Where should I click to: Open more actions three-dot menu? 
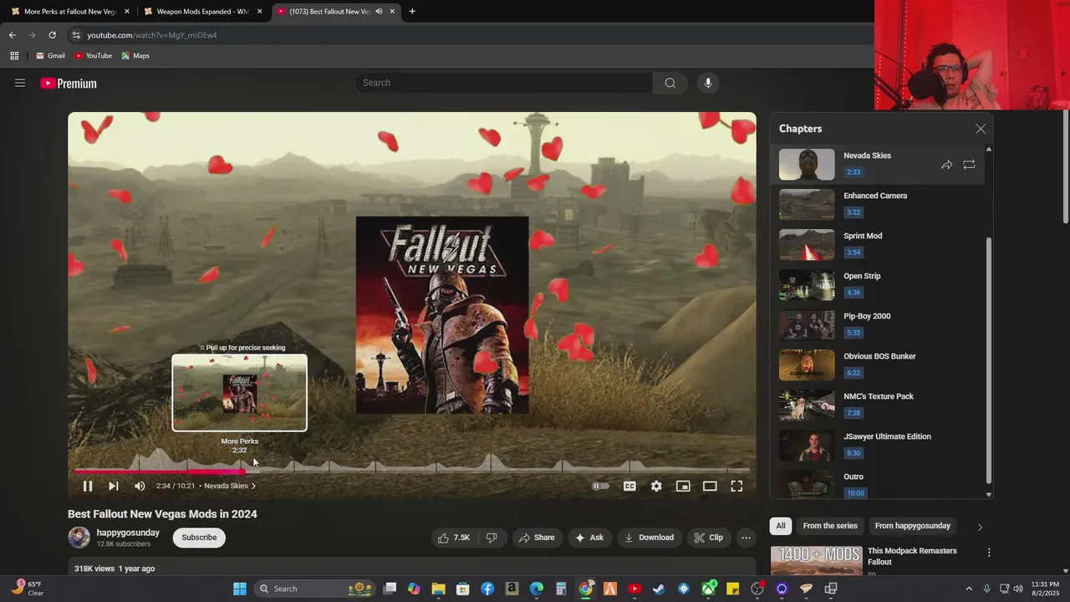(746, 538)
